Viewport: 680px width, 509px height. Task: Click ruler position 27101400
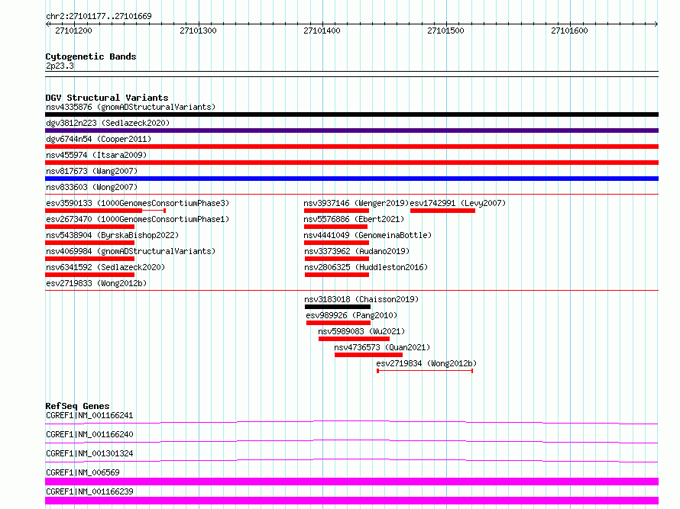click(322, 31)
